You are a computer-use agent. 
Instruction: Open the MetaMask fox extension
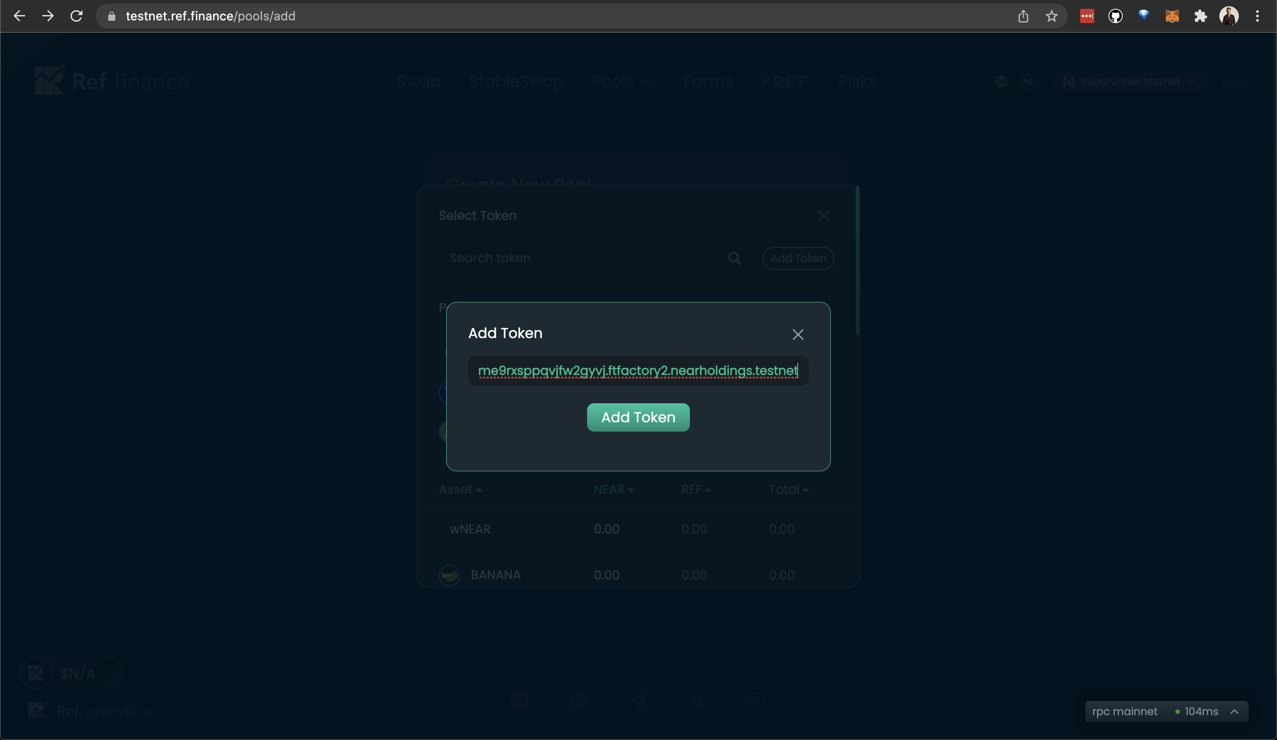click(x=1172, y=16)
